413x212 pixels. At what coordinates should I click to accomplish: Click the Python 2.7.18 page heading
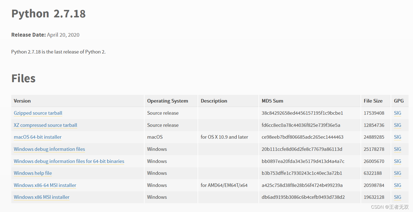point(49,14)
